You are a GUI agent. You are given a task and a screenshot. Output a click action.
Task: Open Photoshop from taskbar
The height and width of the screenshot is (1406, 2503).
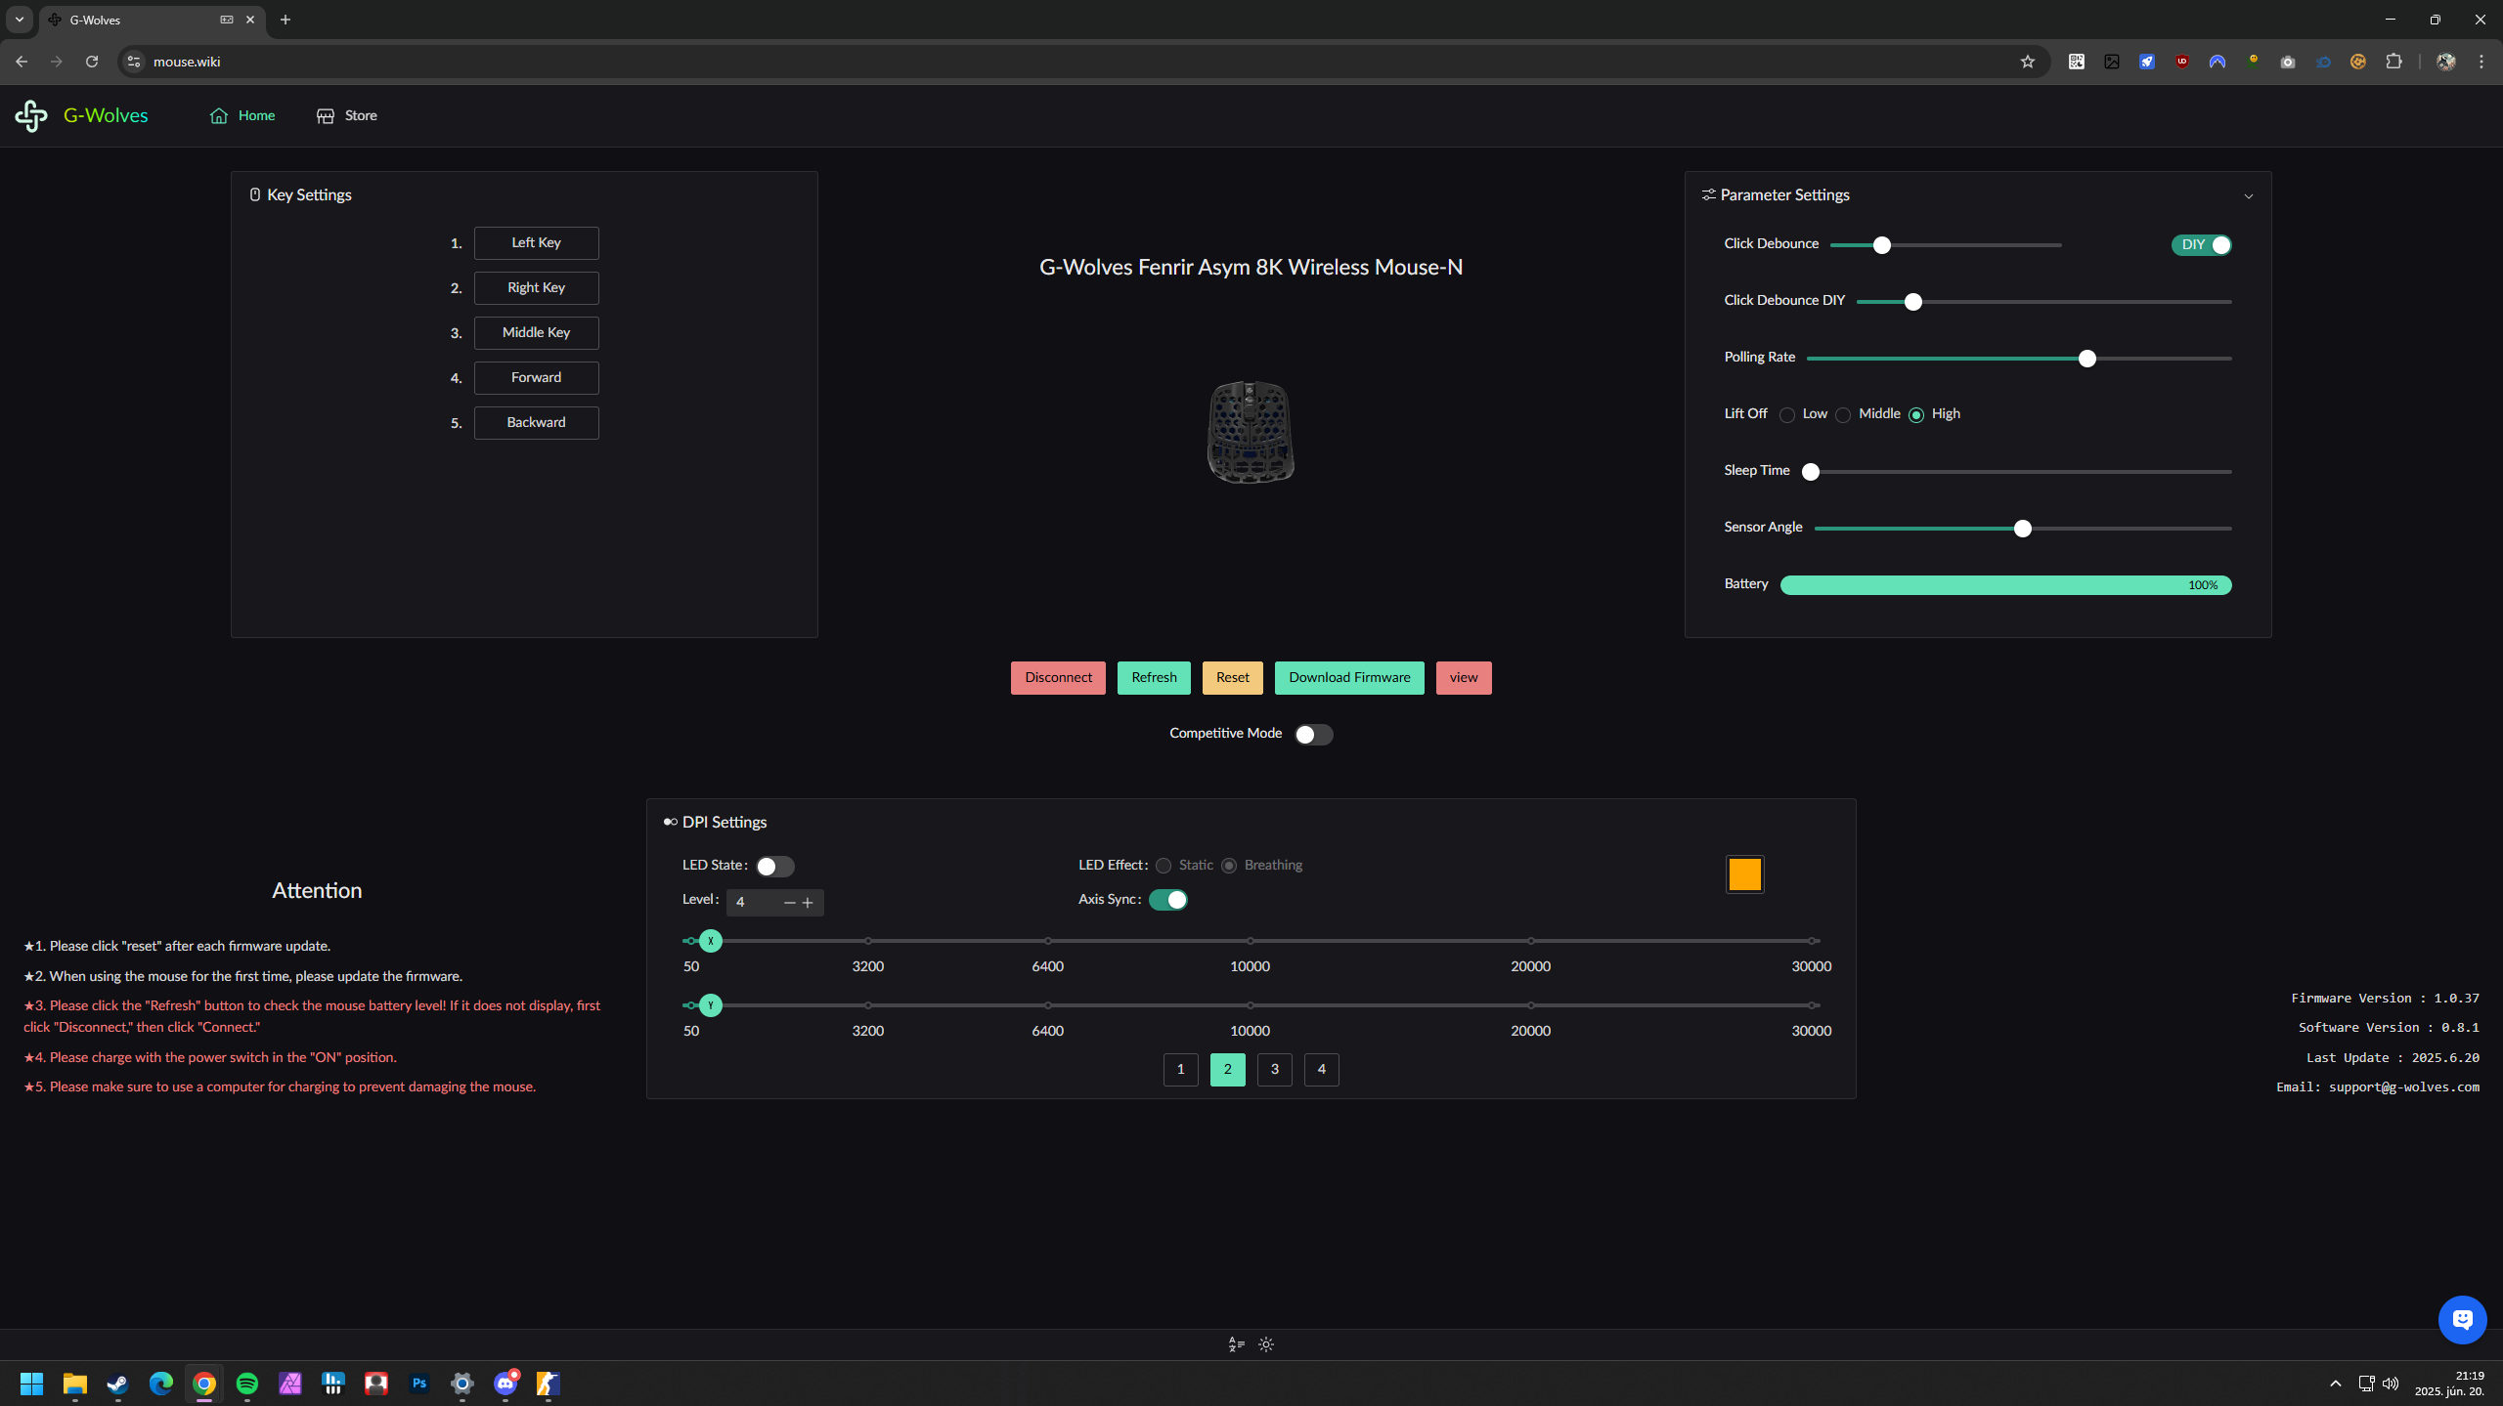click(x=419, y=1384)
